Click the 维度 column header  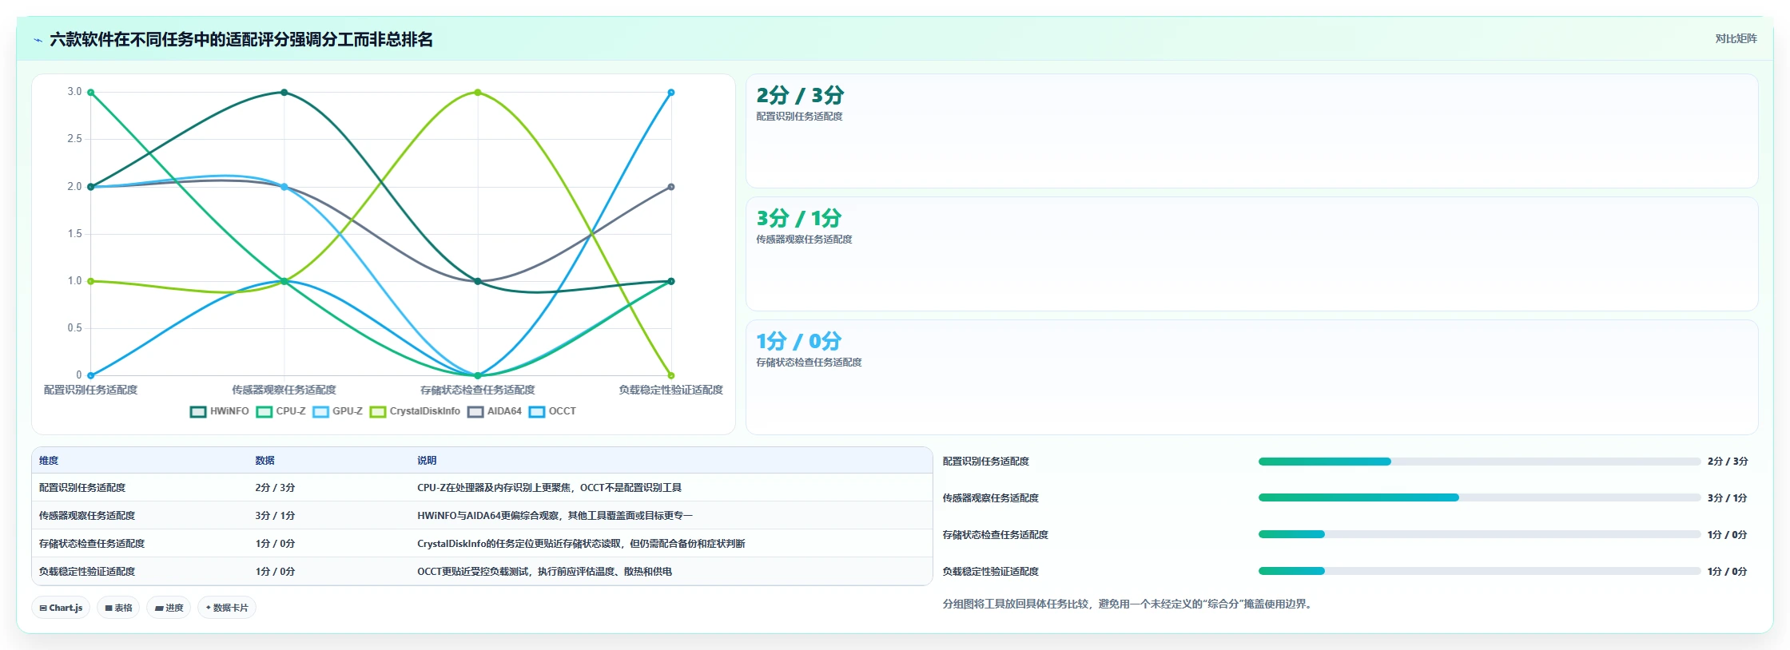click(x=49, y=461)
